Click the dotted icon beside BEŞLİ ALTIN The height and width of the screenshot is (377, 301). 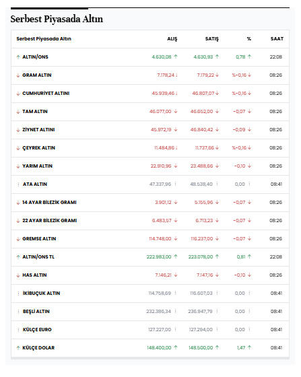coord(18,312)
